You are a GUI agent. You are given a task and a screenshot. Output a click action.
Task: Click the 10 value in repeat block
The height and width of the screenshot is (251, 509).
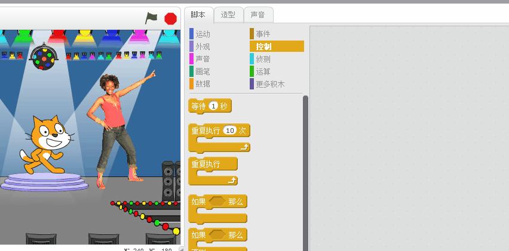pyautogui.click(x=230, y=131)
